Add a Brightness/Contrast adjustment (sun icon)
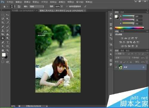 [122, 38]
